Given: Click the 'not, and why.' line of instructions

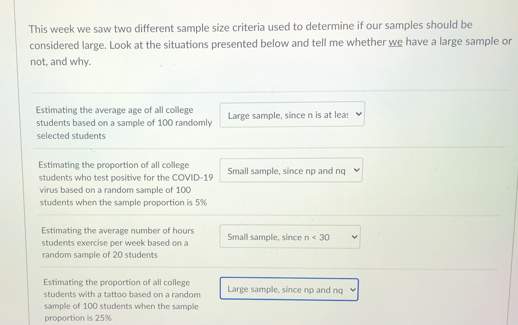Looking at the screenshot, I should pos(61,62).
